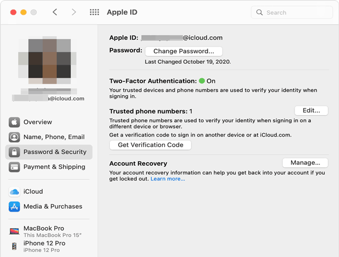Viewport: 339px width, 257px height.
Task: Click the MacBook Pro device icon
Action: 14,231
